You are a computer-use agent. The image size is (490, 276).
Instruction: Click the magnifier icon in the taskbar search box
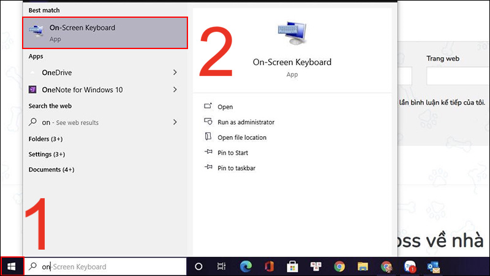32,266
